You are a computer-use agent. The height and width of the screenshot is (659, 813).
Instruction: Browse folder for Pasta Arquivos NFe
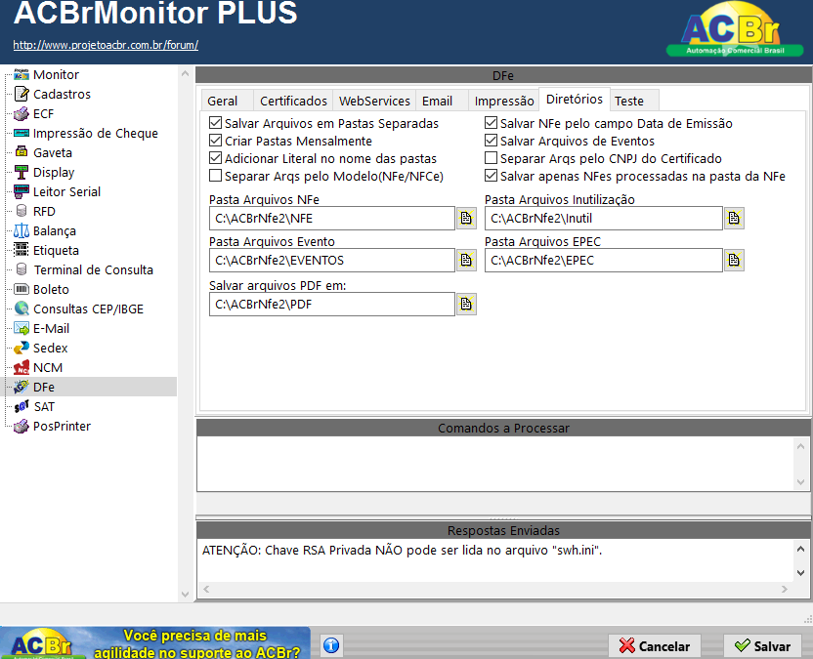[466, 218]
